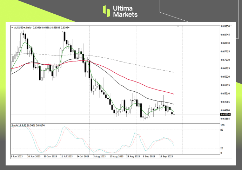Open the dropdown arrow beside AUDUSD+,Daily
This screenshot has height=170, width=242.
pyautogui.click(x=12, y=27)
